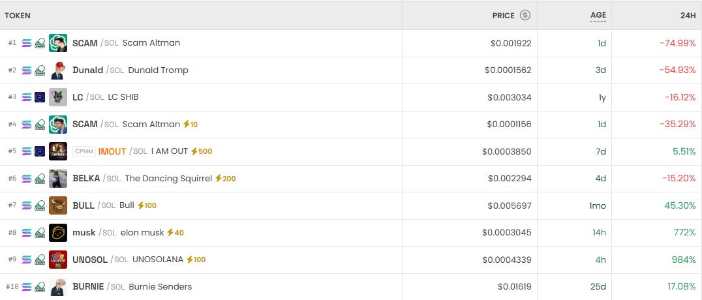Viewport: 702px width, 300px height.
Task: Sort table by the PRICE column header
Action: [x=503, y=15]
